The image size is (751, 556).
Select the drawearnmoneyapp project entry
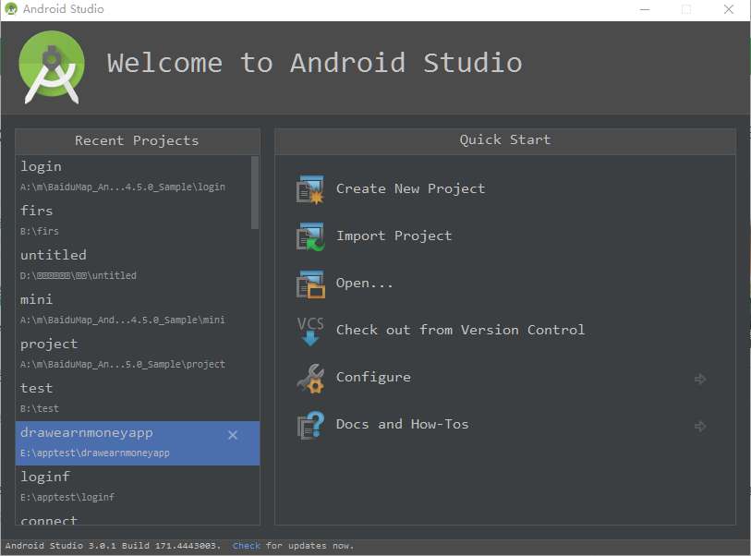138,443
